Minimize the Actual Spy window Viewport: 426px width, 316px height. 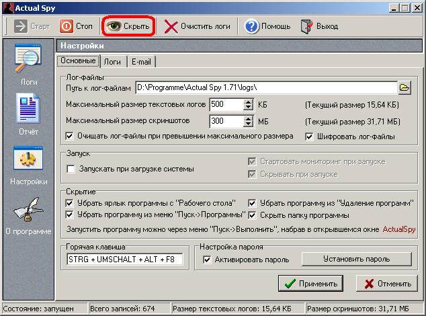394,8
